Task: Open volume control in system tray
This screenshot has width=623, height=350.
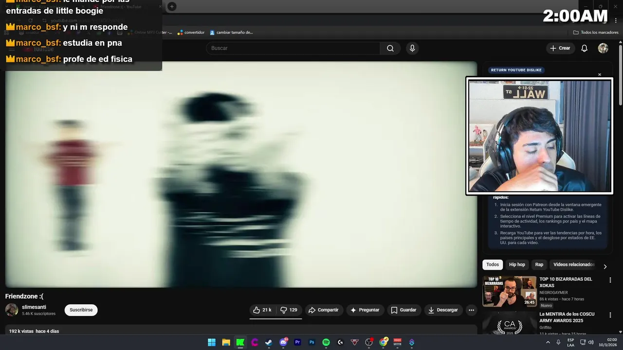Action: pos(591,342)
